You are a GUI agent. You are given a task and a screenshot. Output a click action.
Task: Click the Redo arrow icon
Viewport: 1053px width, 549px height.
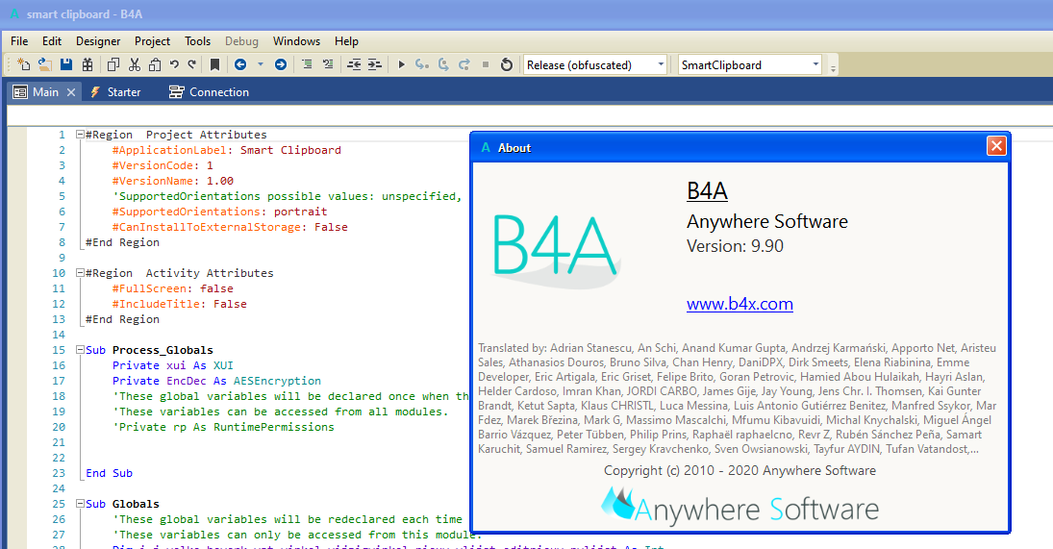(192, 64)
